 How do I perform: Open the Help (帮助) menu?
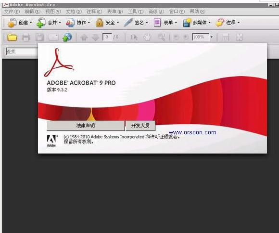pyautogui.click(x=198, y=12)
